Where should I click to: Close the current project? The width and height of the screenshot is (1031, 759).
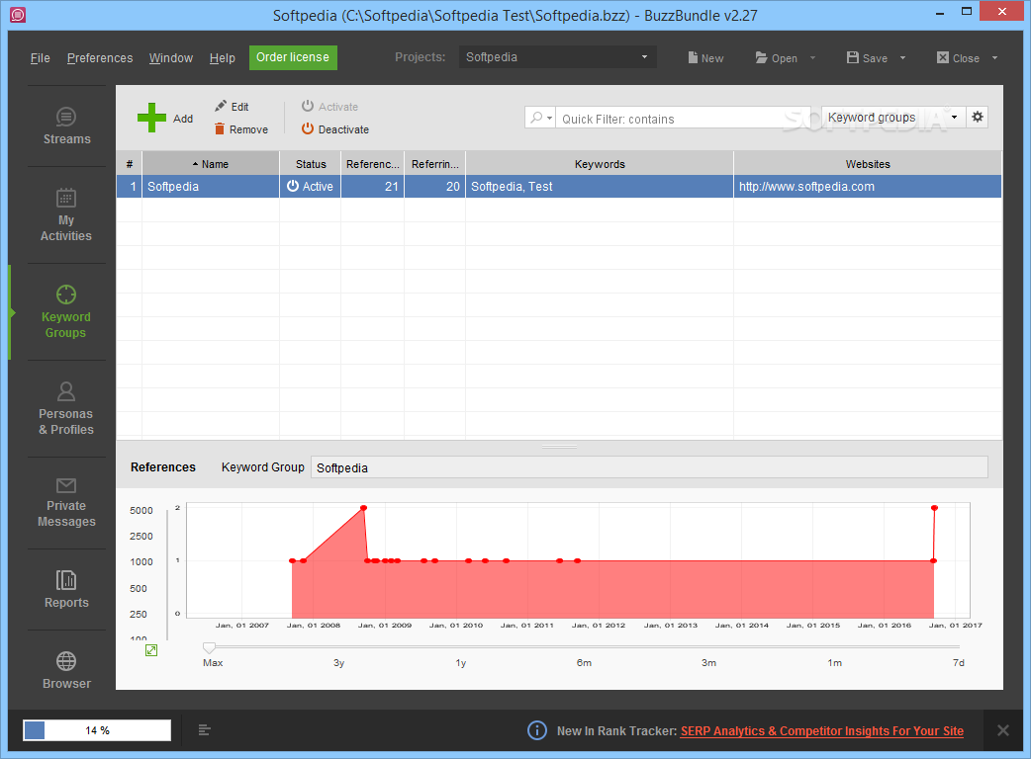(958, 57)
